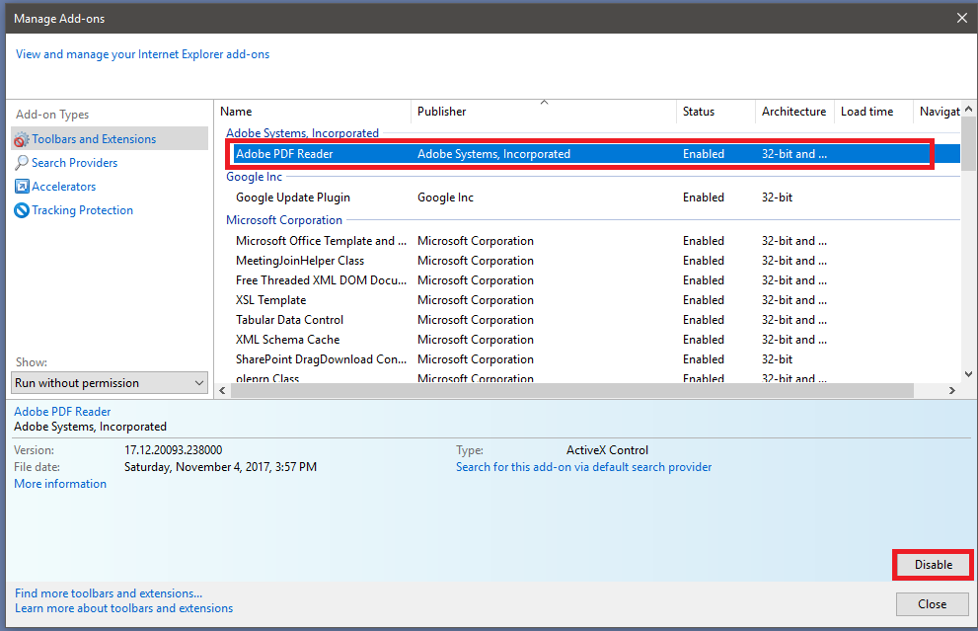Screen dimensions: 978x631
Task: Open the Show filter dropdown
Action: [110, 382]
